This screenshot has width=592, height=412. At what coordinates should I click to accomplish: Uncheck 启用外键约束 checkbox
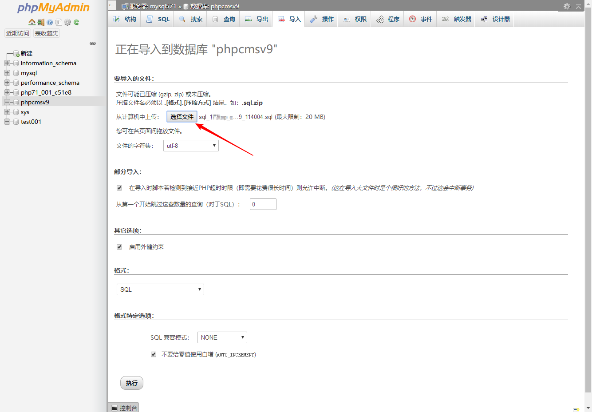[119, 247]
